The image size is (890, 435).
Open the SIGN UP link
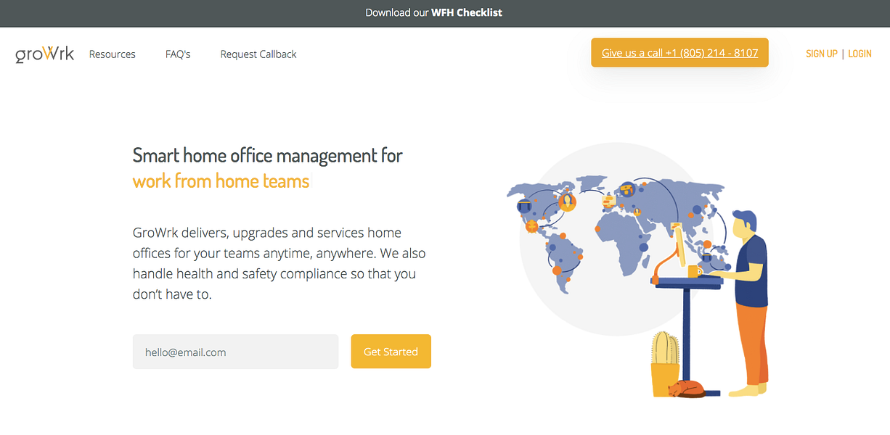pyautogui.click(x=822, y=54)
